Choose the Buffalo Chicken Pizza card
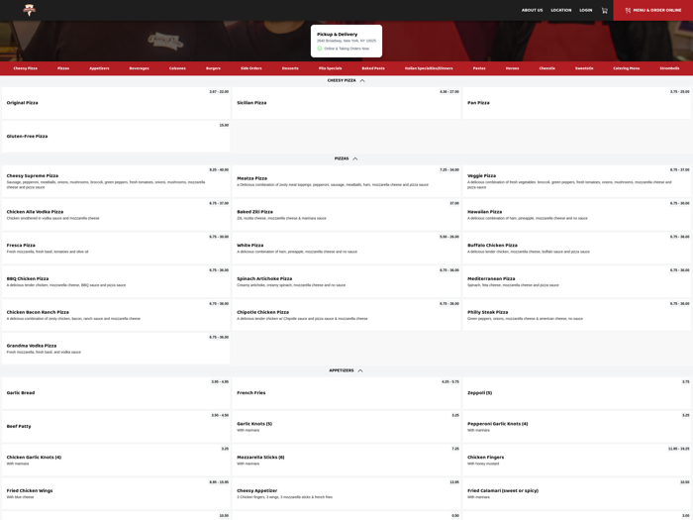The height and width of the screenshot is (520, 693). point(577,248)
